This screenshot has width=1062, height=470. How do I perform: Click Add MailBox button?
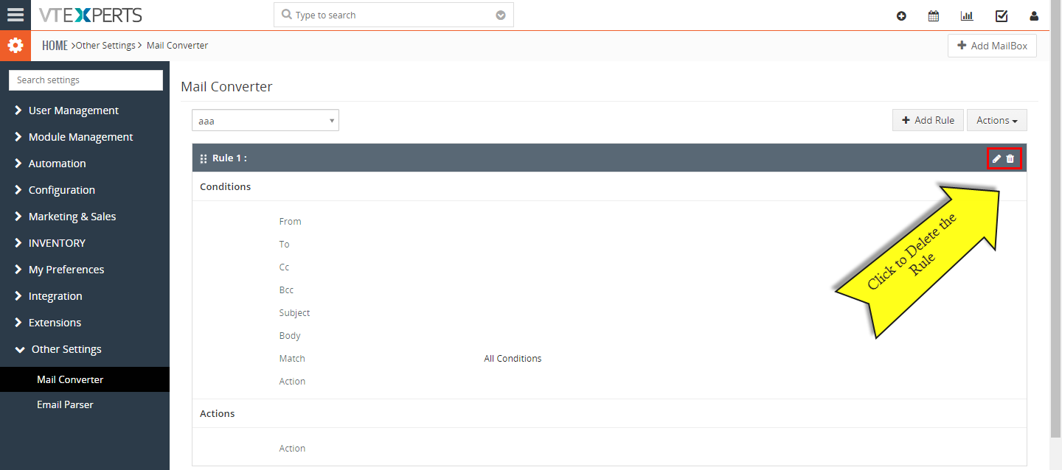992,46
